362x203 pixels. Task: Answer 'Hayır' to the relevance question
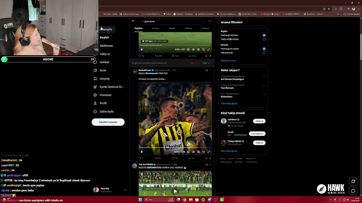pyautogui.click(x=194, y=63)
